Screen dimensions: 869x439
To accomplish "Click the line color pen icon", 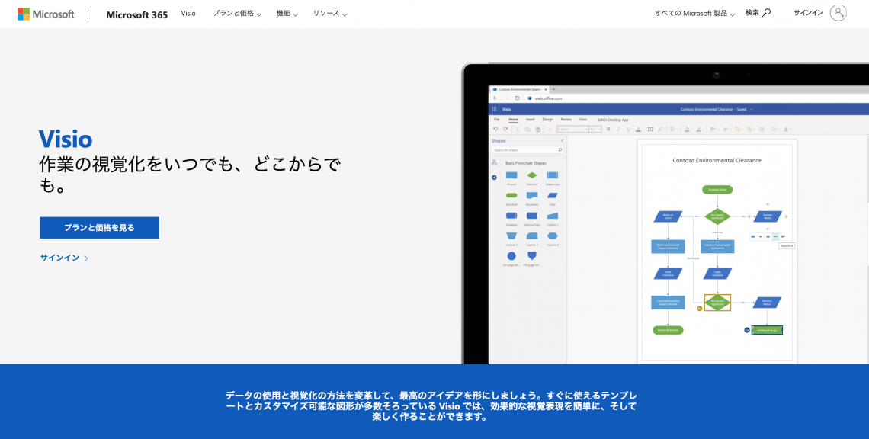I will 700,129.
